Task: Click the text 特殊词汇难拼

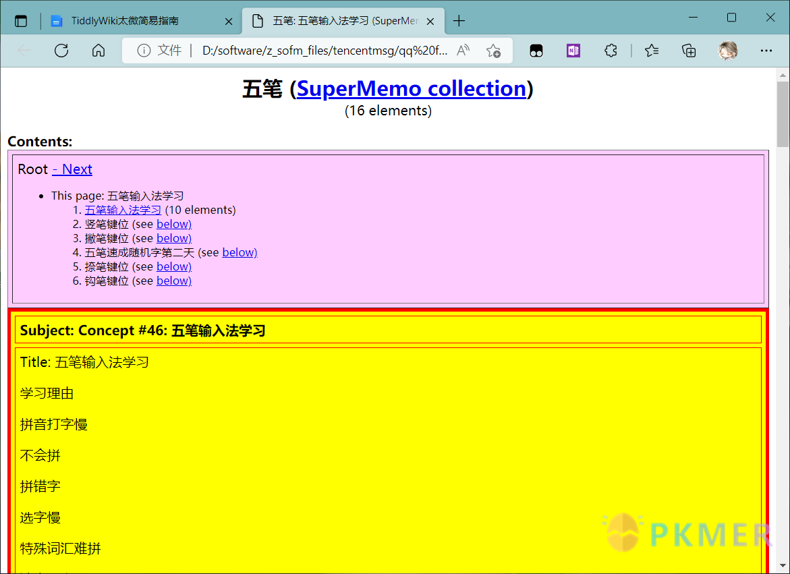Action: pos(61,548)
